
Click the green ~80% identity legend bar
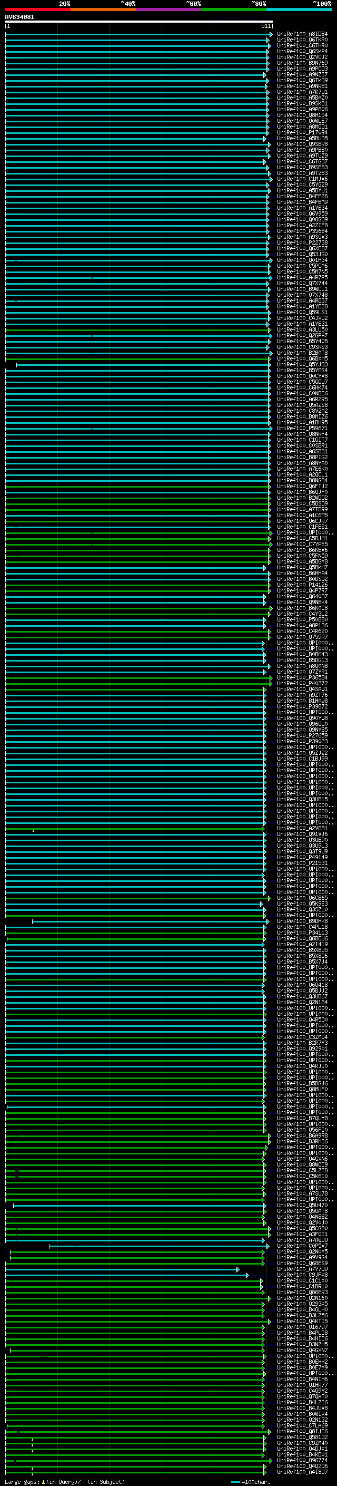tap(234, 9)
